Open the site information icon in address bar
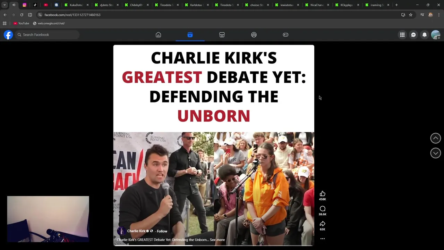This screenshot has width=444, height=250. point(40,15)
